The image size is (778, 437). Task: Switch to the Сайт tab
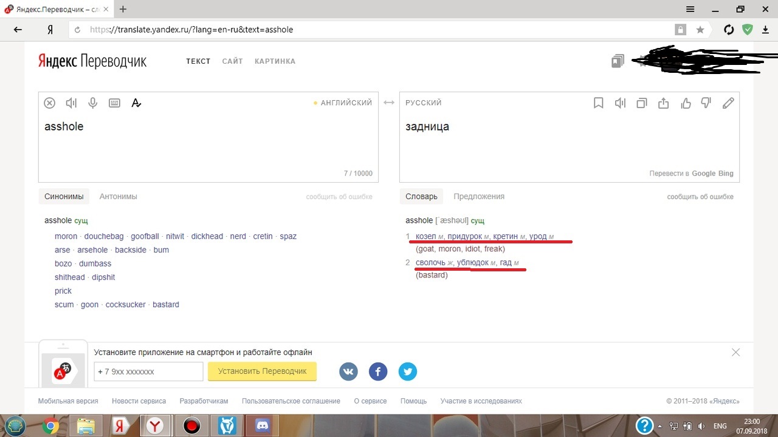[x=232, y=61]
